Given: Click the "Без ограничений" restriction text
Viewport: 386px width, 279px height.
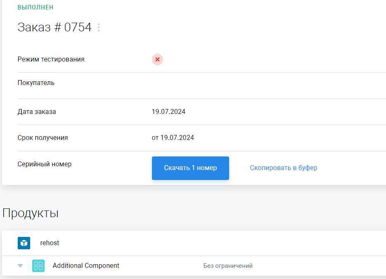Looking at the screenshot, I should point(228,266).
